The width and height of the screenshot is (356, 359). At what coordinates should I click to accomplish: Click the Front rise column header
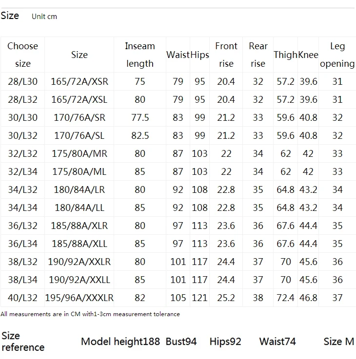pyautogui.click(x=226, y=55)
